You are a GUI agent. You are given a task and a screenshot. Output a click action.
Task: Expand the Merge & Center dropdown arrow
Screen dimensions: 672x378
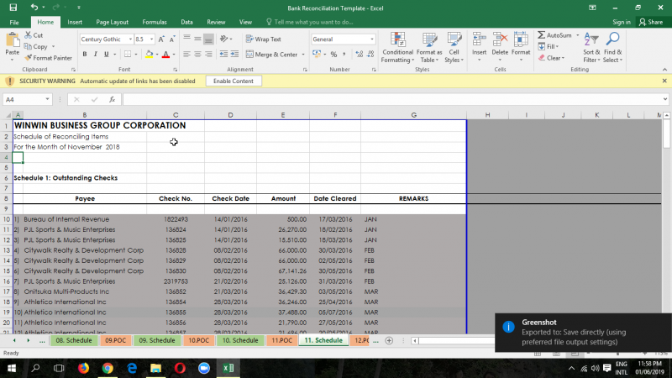pos(302,55)
